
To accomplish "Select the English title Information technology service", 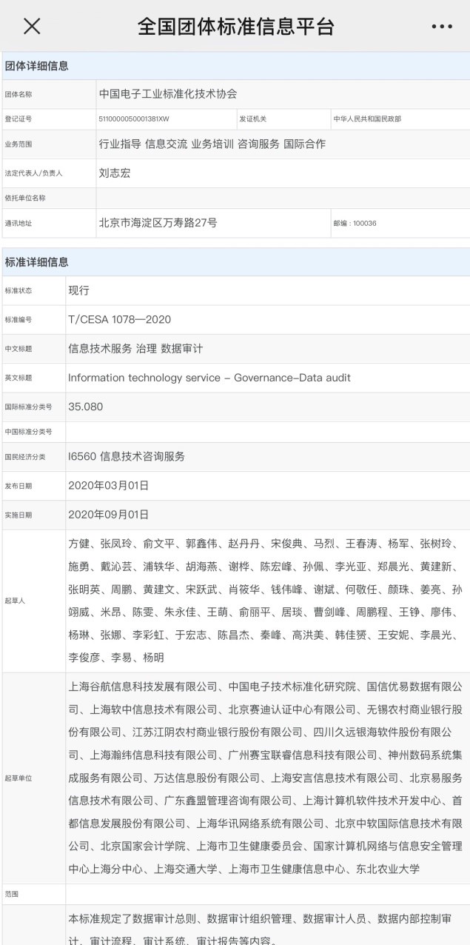I will pos(209,378).
